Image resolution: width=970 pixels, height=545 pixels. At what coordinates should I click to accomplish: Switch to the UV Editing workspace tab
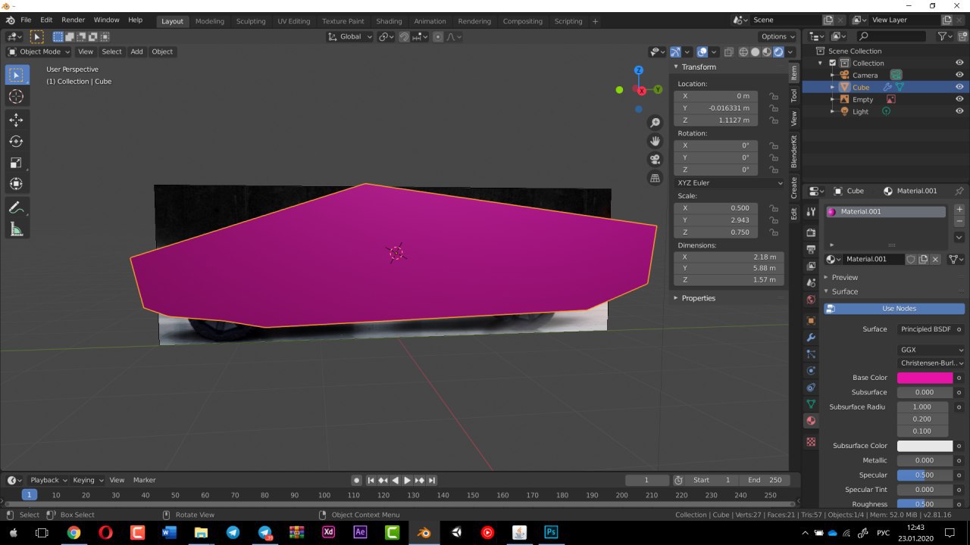point(294,21)
